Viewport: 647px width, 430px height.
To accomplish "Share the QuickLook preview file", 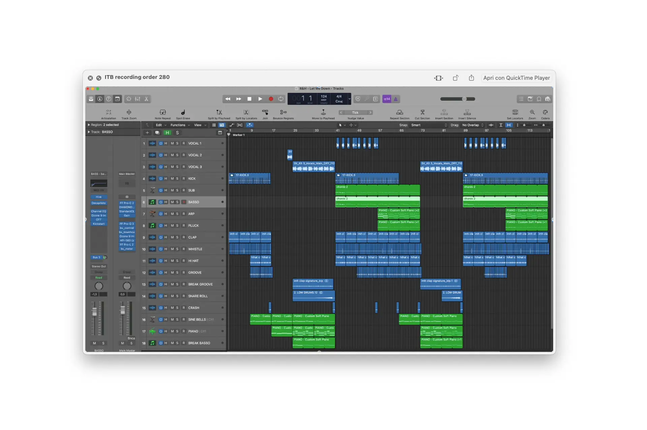I will [471, 78].
